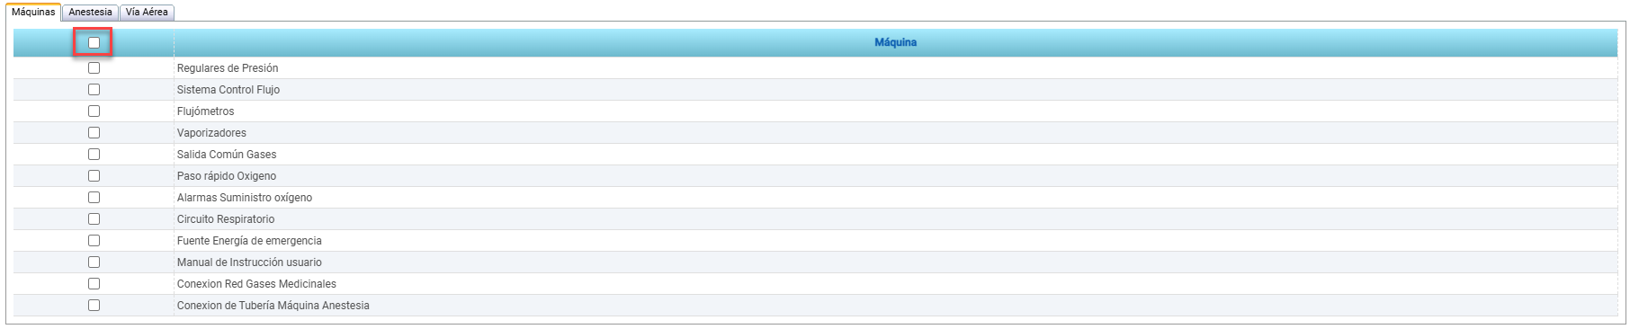
Task: Check the Circuito Respiratorio checkbox
Action: click(94, 218)
